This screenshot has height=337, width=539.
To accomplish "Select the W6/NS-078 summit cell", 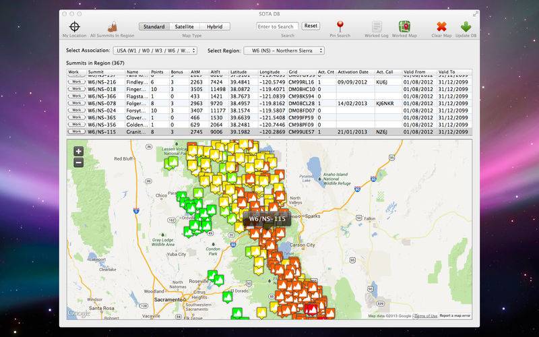I will [x=102, y=104].
